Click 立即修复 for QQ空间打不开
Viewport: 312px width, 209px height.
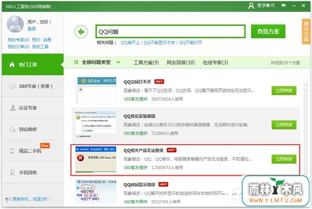284,90
